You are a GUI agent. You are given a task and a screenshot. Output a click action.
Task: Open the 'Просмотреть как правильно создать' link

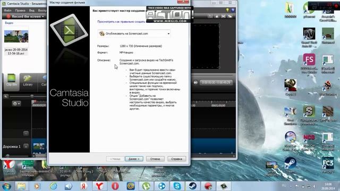coord(121,22)
